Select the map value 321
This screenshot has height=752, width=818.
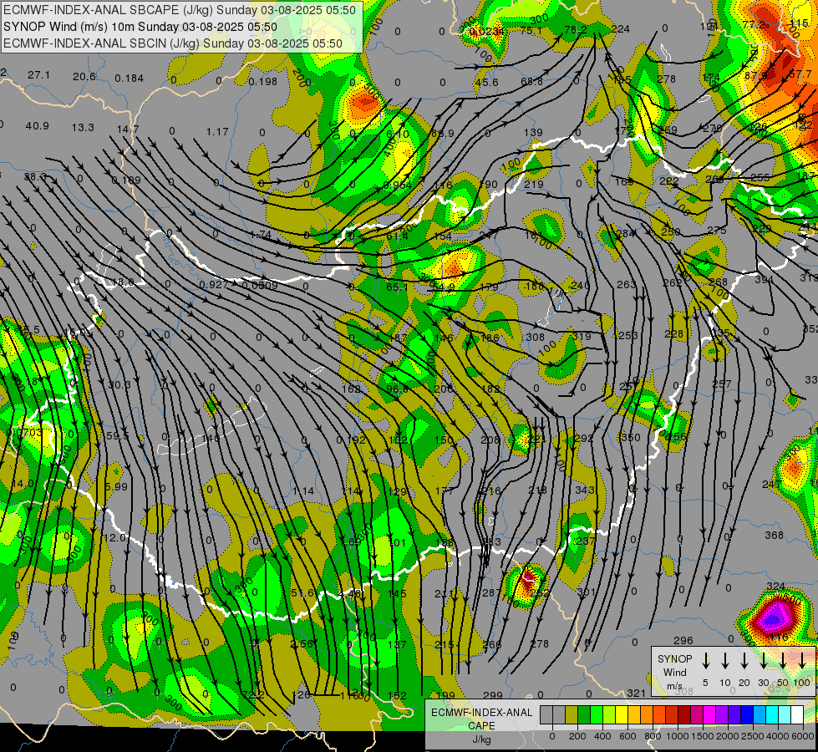coord(637,693)
